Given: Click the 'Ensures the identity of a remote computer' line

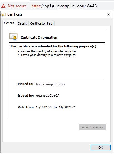Looking at the screenshot, I should tap(47, 51).
